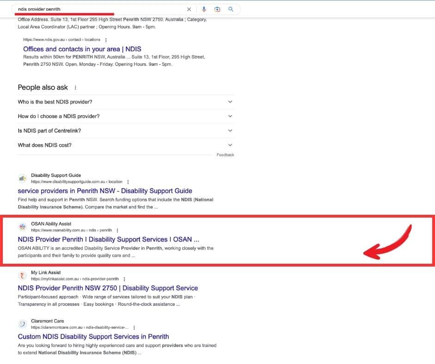This screenshot has height=364, width=435.
Task: Open 'Custom NDIS Disability Support Services in Penrith'
Action: 93,336
